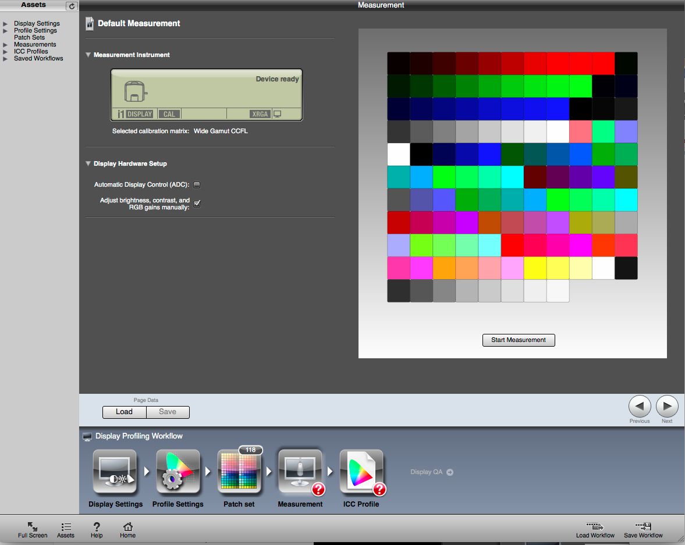Advance with the Next arrow button
The width and height of the screenshot is (685, 545).
[x=667, y=407]
